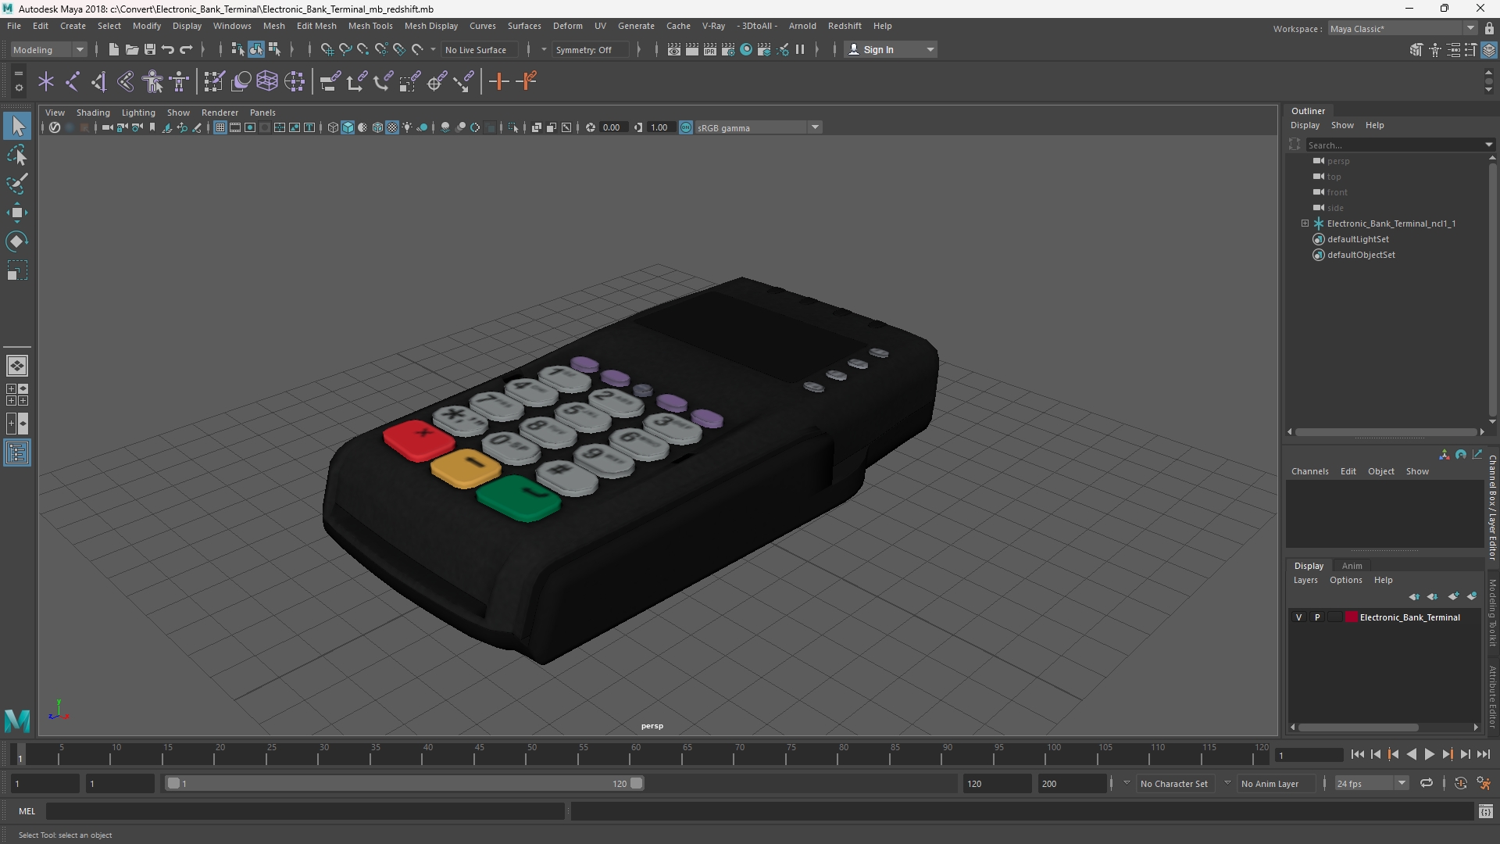Expand Electronic_Bank_Terminal_ncl1_1 in Outliner

(x=1305, y=224)
